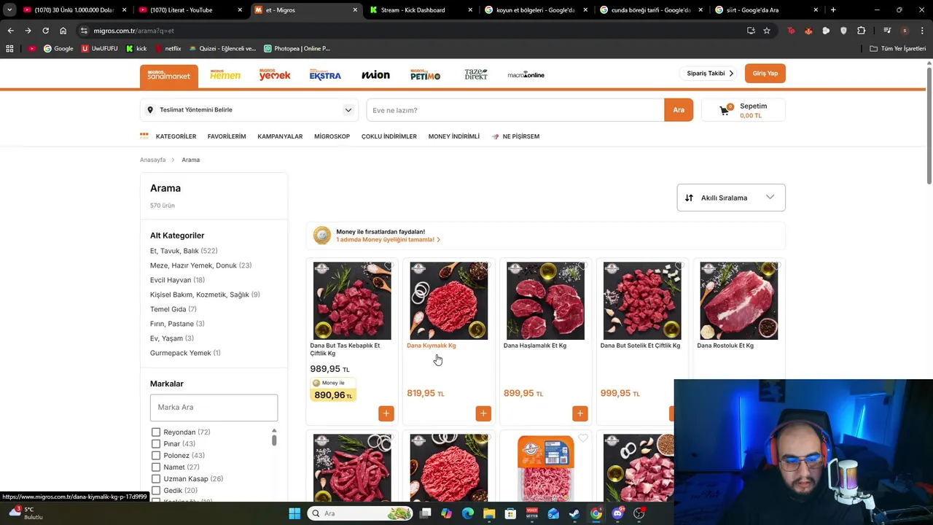
Task: Add Dana Haşlamalık Et to cart
Action: (x=580, y=413)
